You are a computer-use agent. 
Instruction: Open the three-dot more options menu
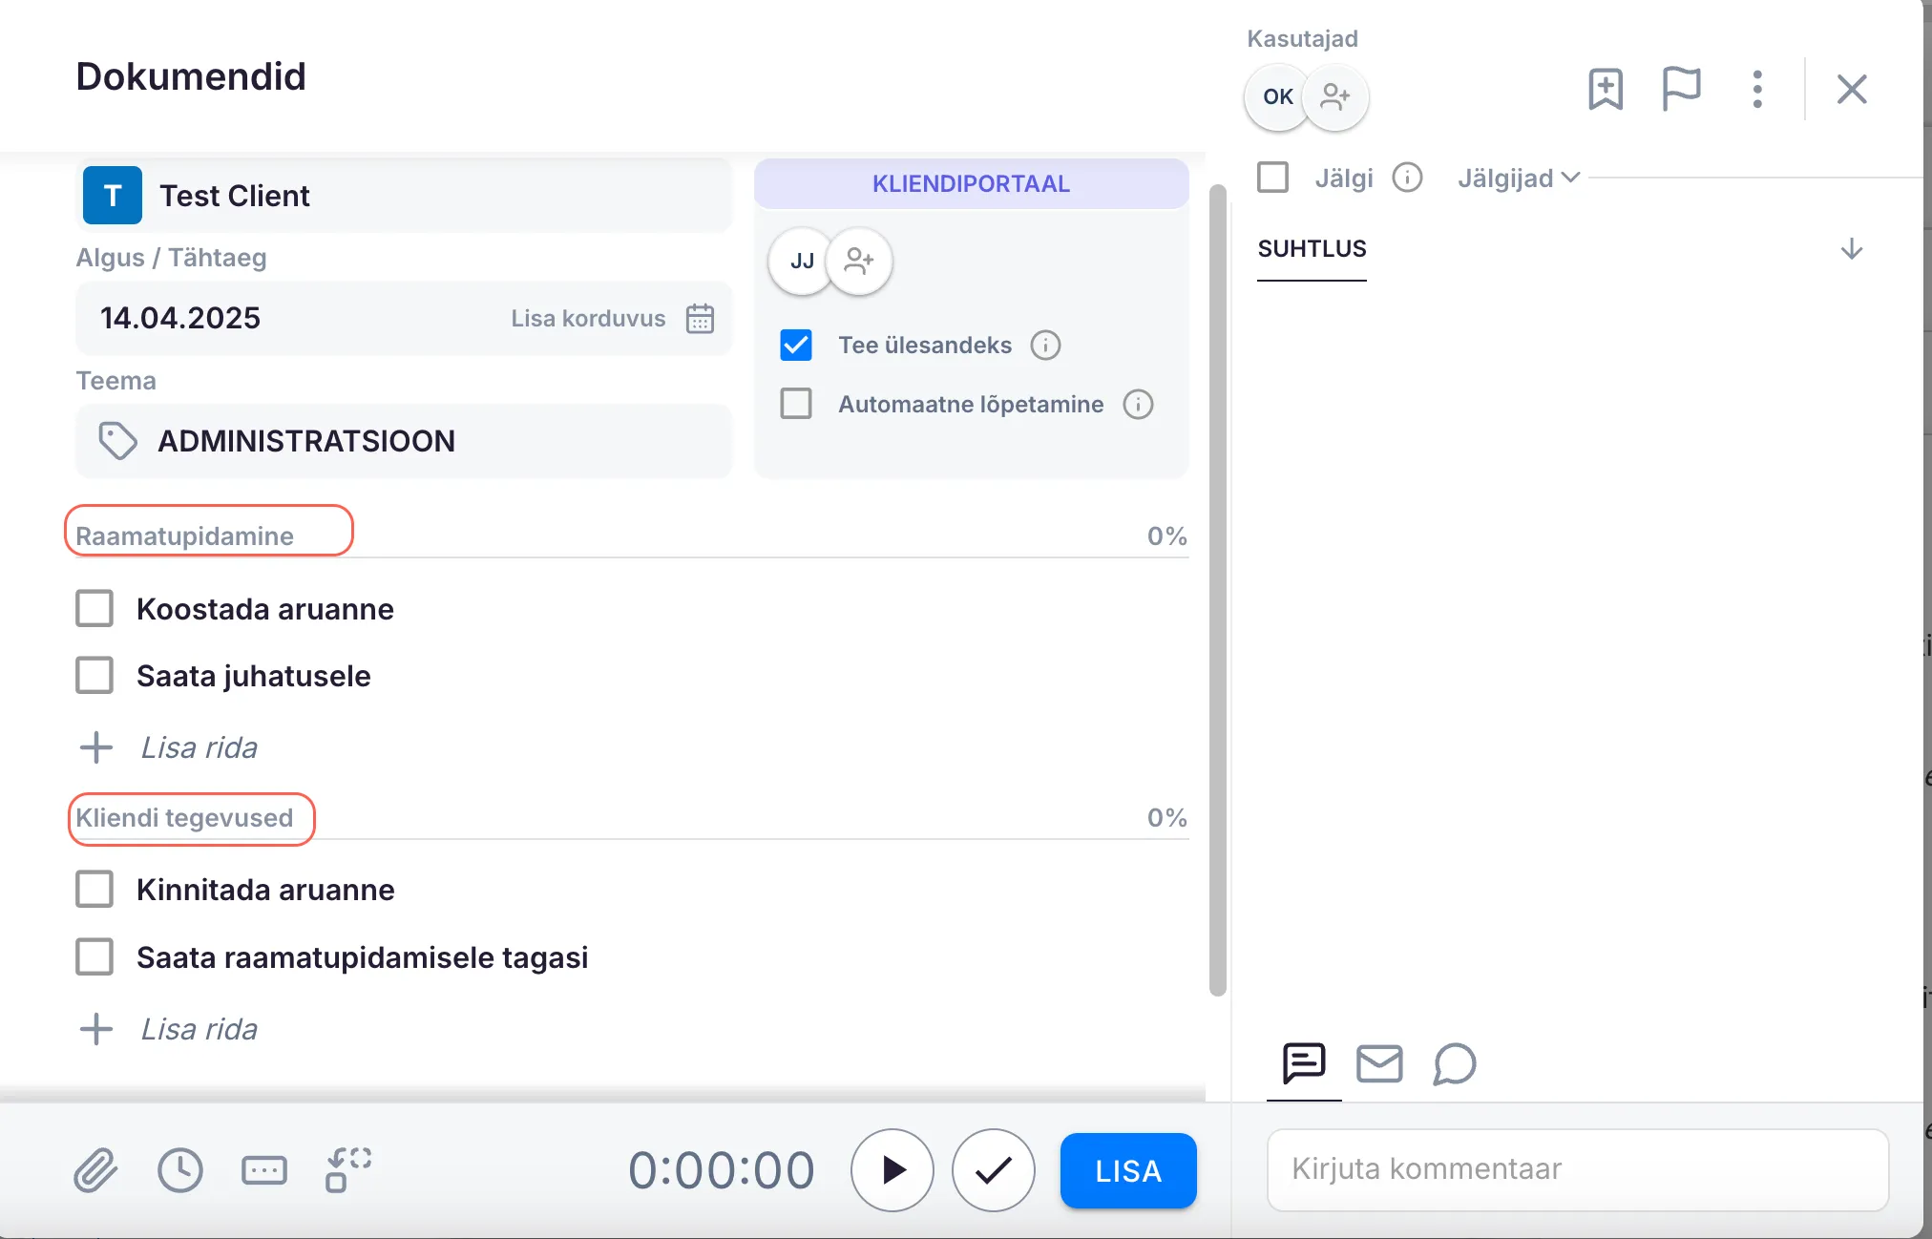[1757, 90]
